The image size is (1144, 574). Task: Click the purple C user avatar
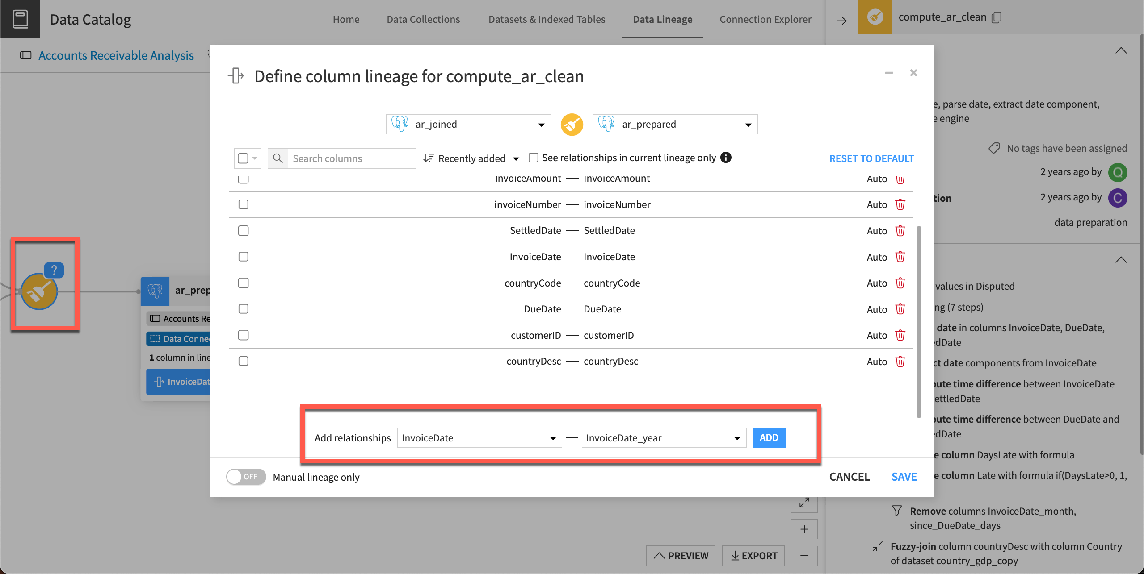pyautogui.click(x=1118, y=198)
